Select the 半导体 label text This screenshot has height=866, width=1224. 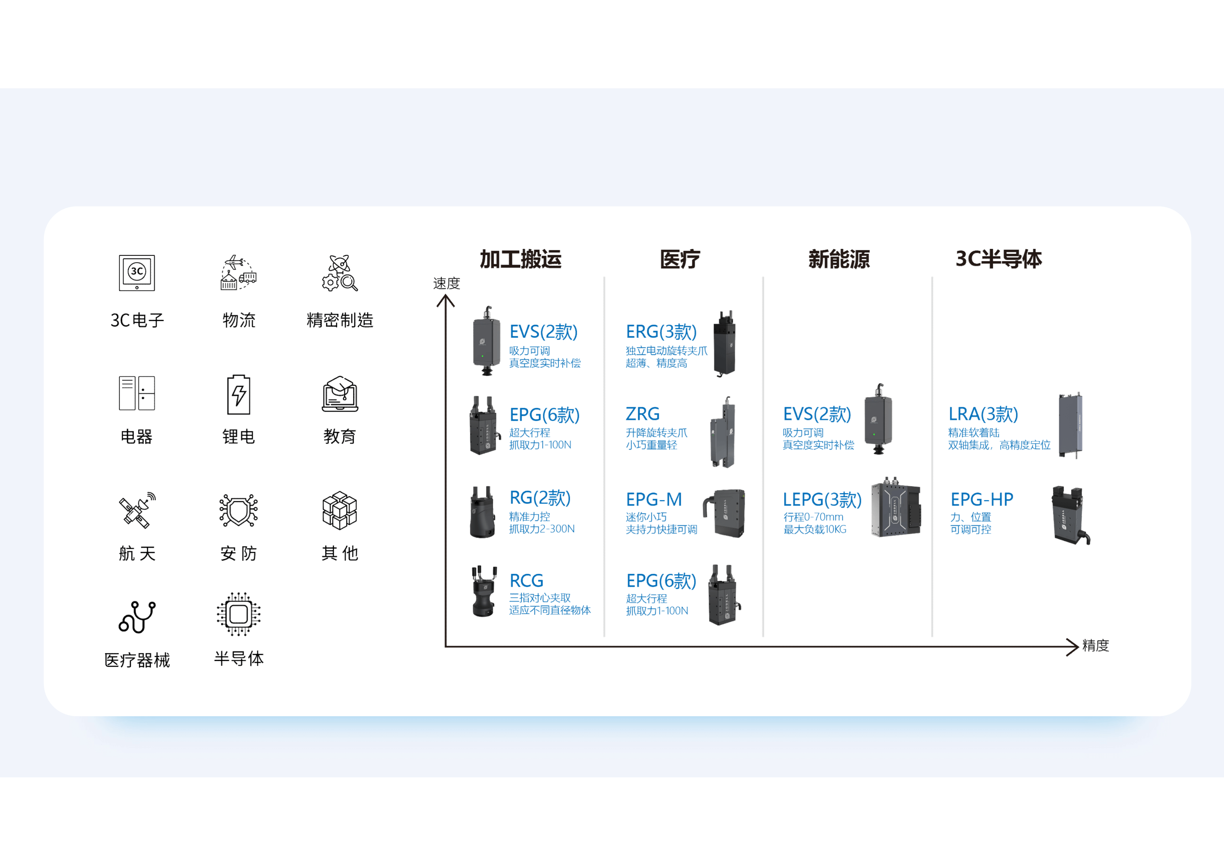coord(239,659)
